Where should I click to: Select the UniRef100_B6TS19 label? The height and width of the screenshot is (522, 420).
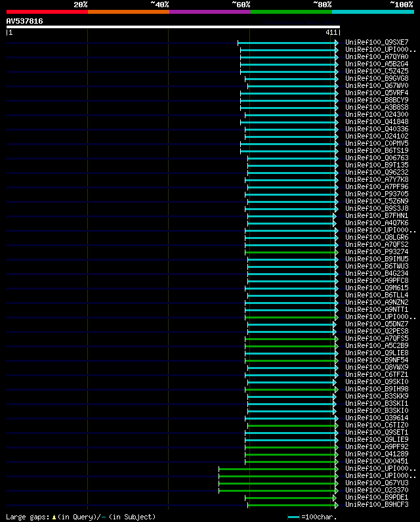point(377,151)
